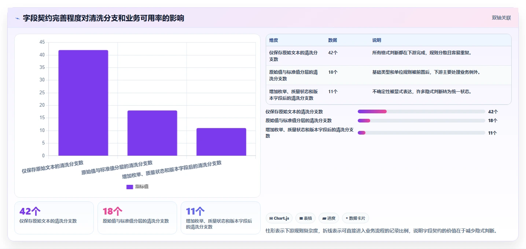Click the 双轴关联 label in header
The image size is (526, 249).
pyautogui.click(x=501, y=18)
